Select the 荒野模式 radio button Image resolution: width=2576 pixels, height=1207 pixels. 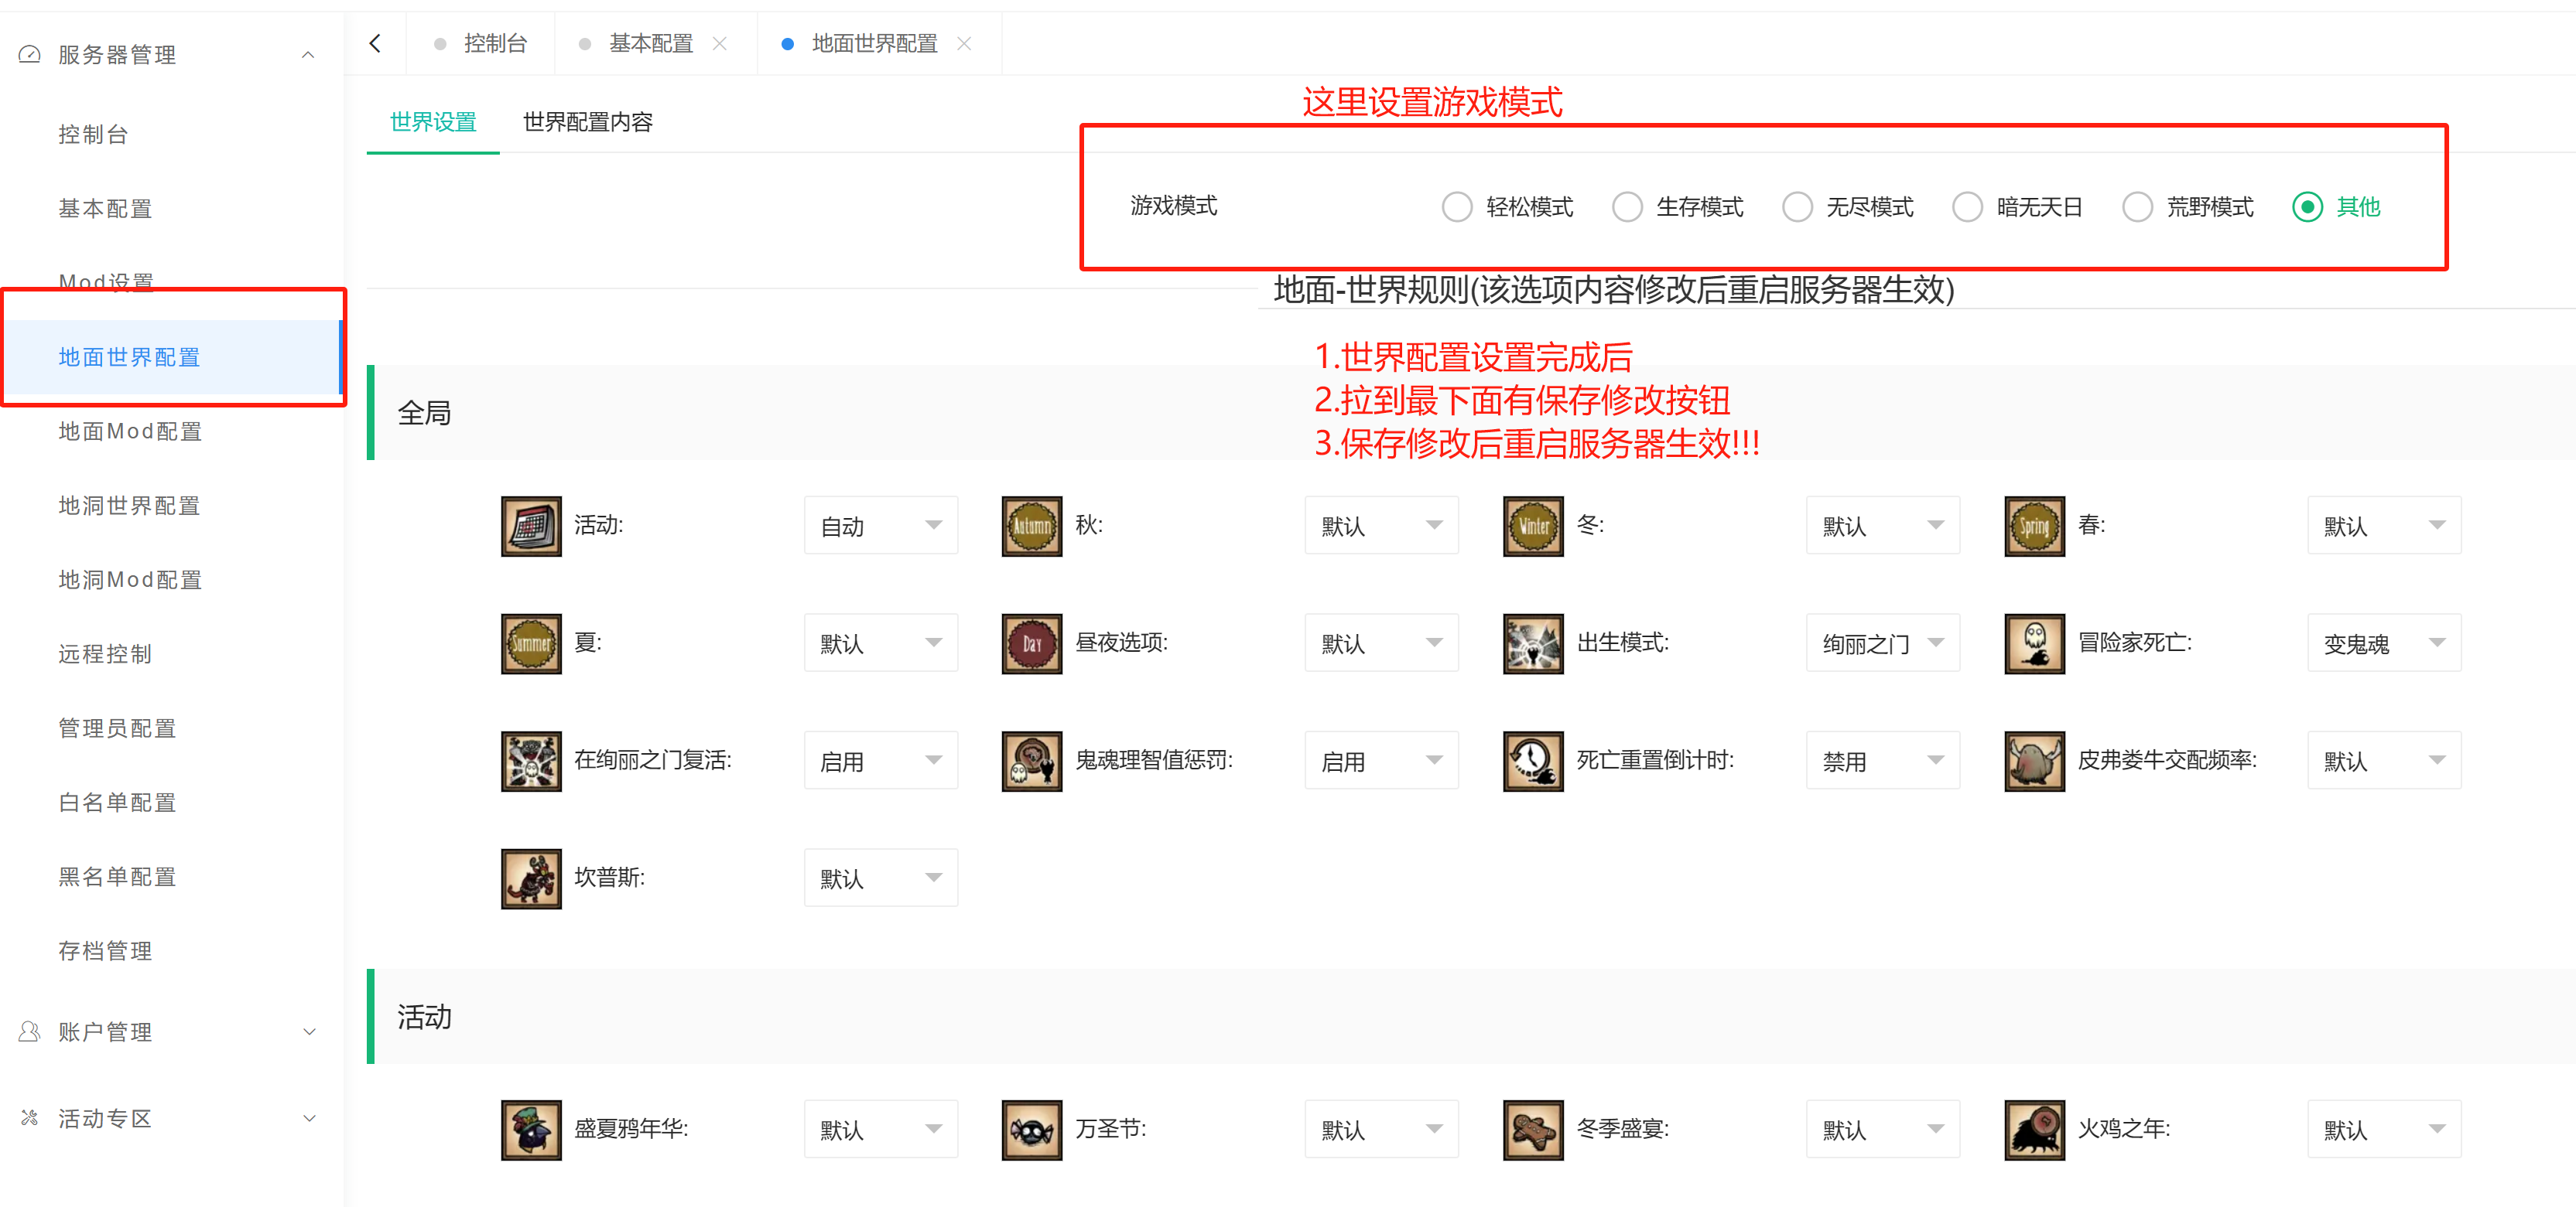point(2137,206)
